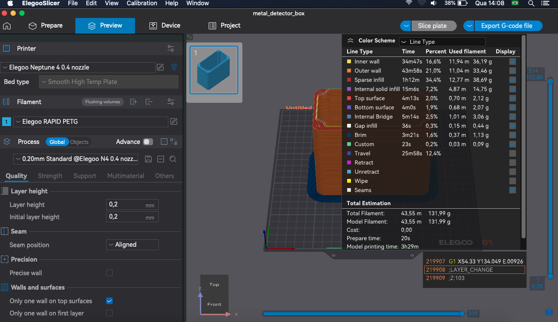The image size is (558, 322).
Task: Click the printer Wi-Fi connection icon
Action: pyautogui.click(x=174, y=67)
